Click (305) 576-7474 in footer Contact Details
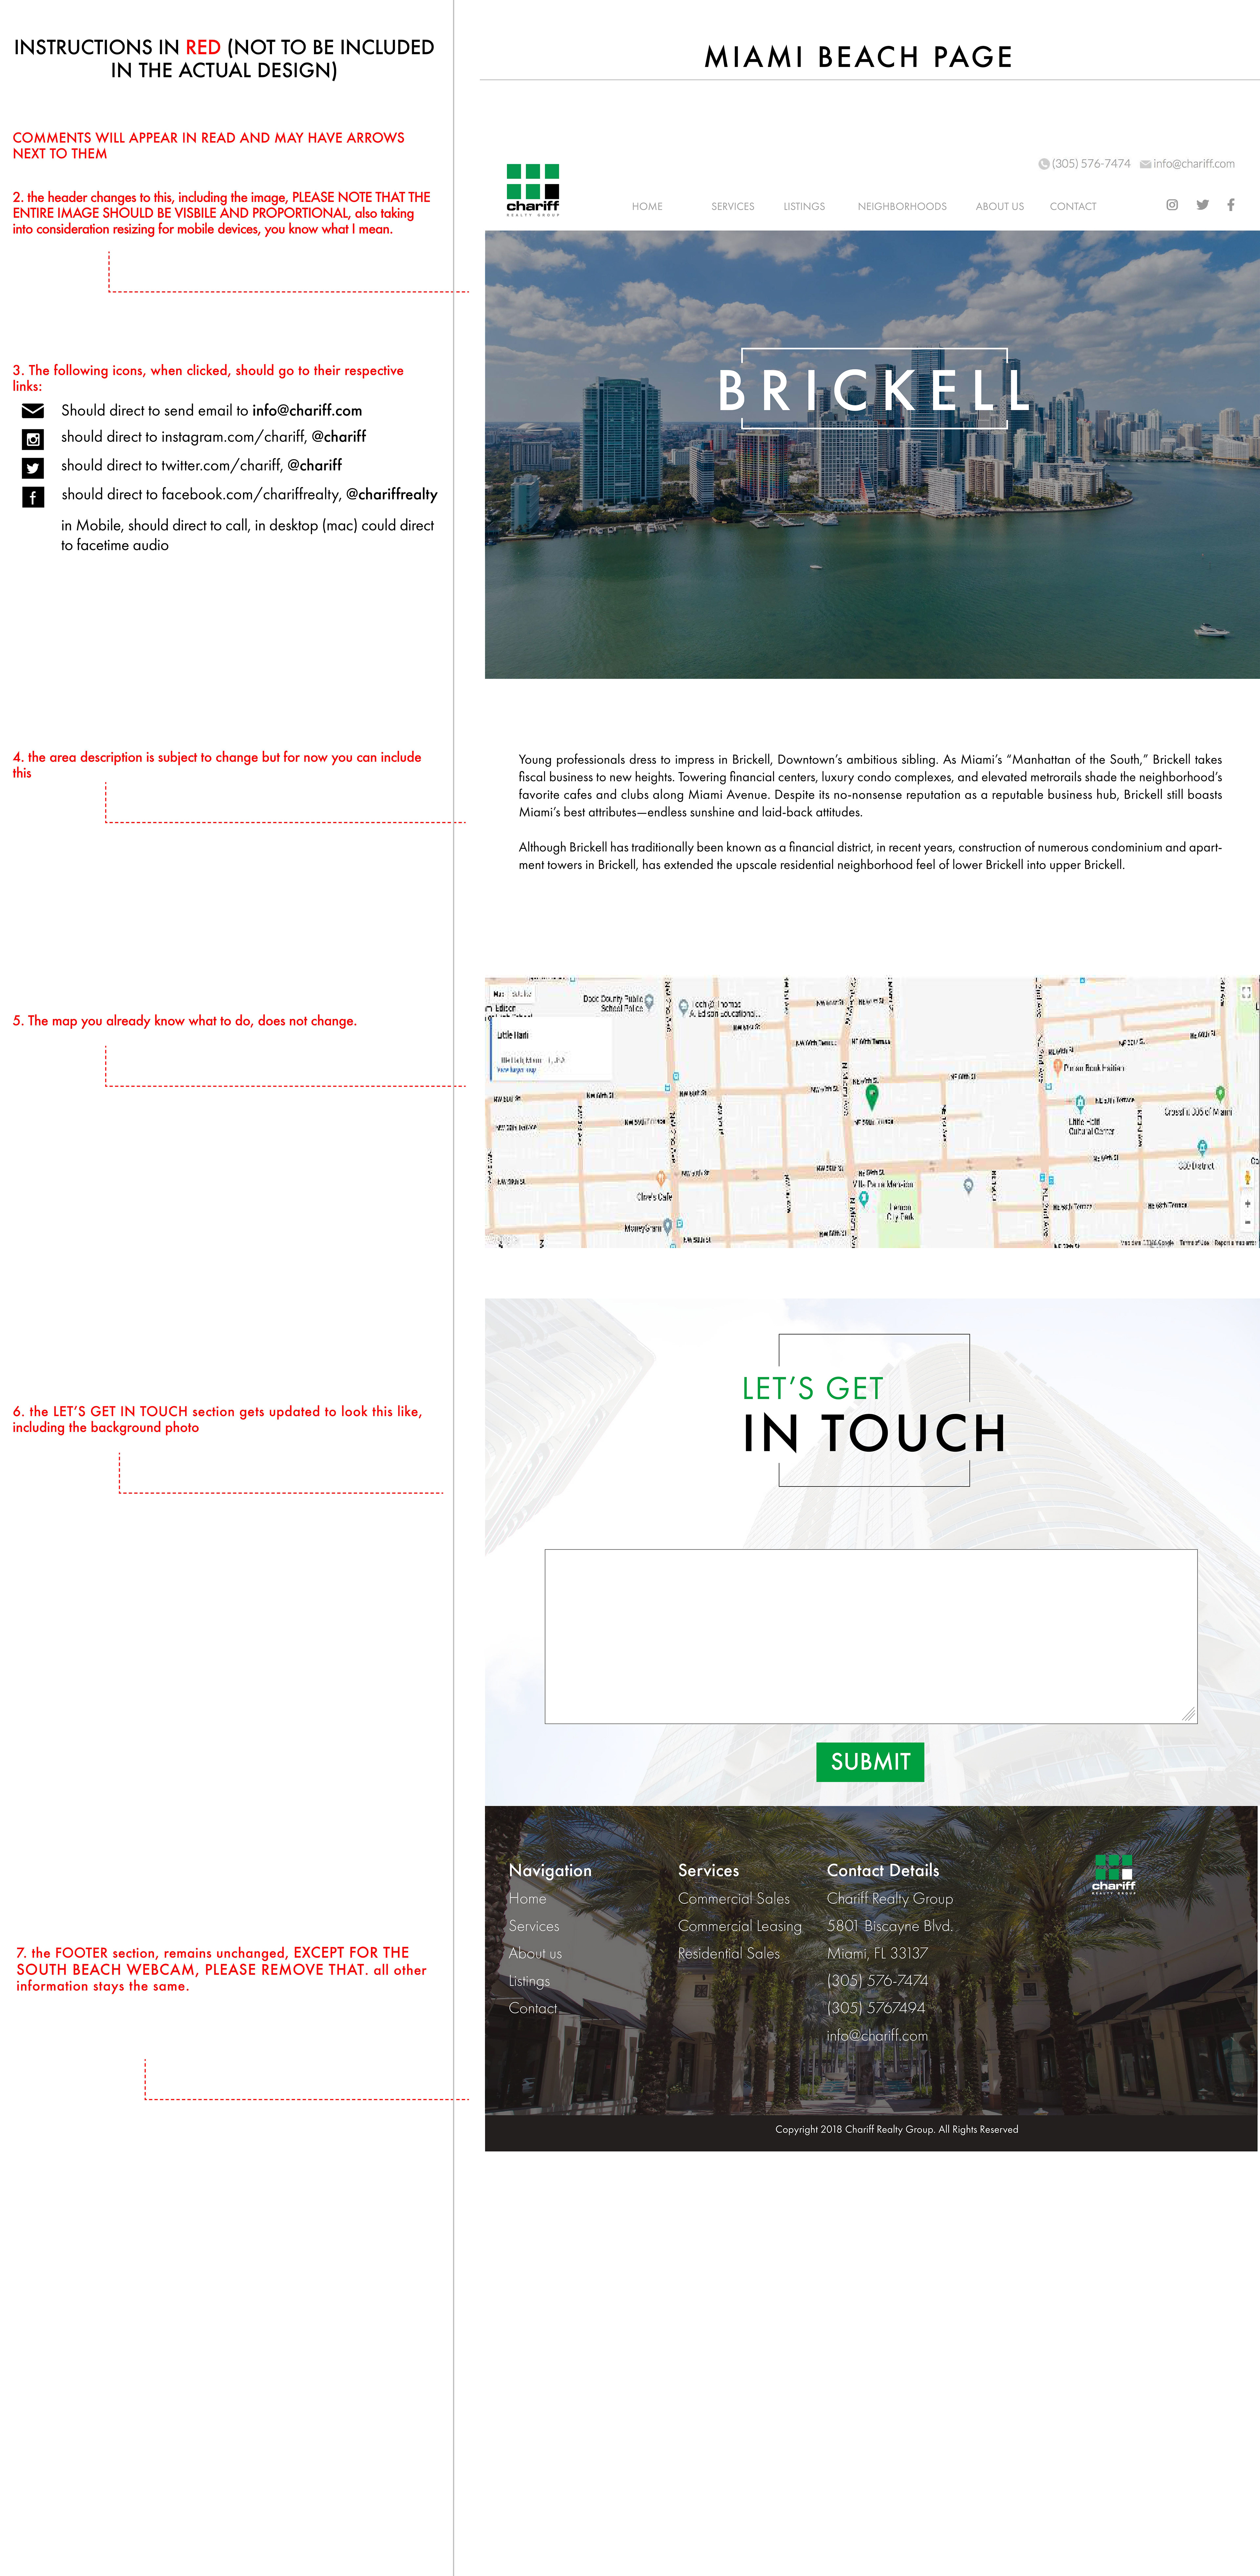Viewport: 1260px width, 2576px height. point(877,1981)
